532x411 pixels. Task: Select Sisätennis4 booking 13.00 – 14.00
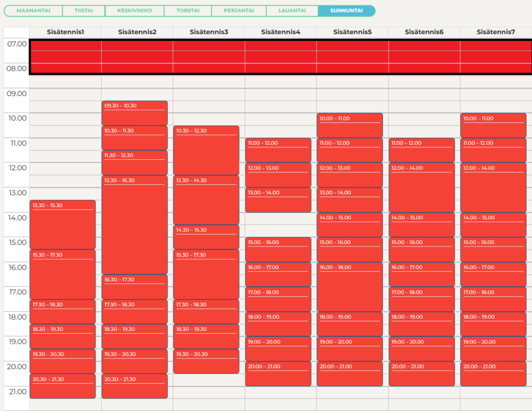[278, 200]
